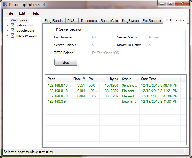This screenshot has width=192, height=158.
Task: Select the row with block 3851
Action: 116,85
